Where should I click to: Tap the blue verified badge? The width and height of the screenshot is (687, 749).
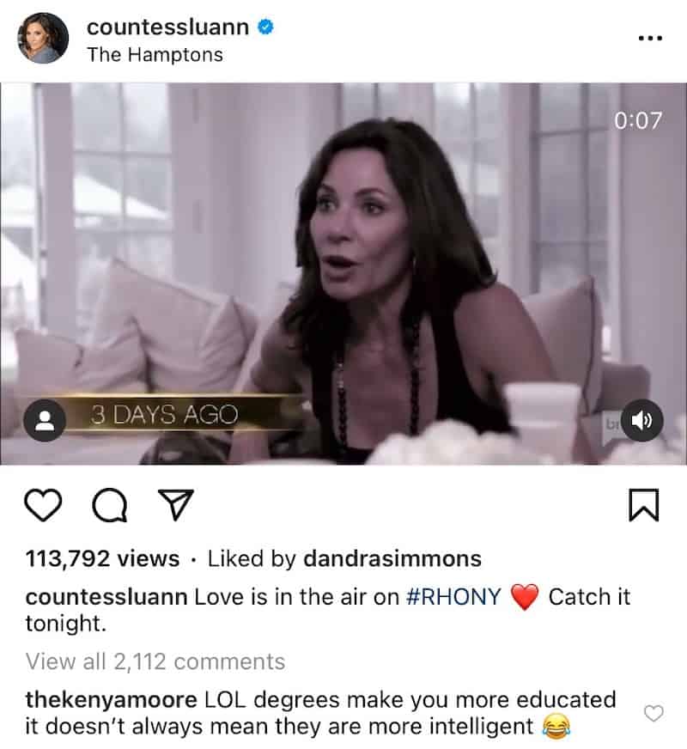[x=266, y=27]
